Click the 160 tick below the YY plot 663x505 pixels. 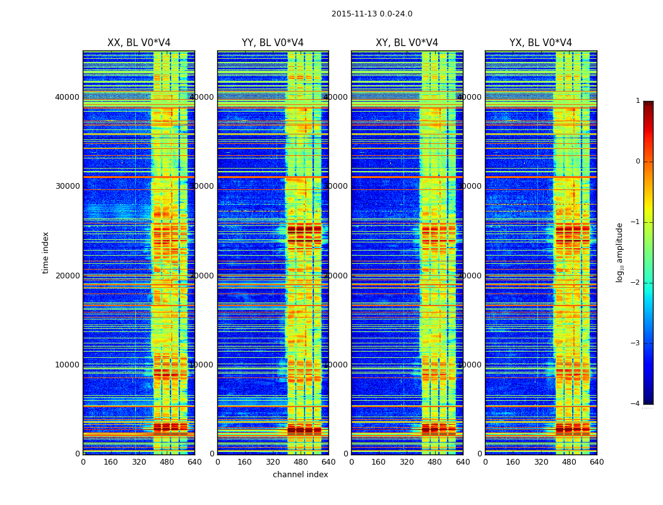[245, 462]
